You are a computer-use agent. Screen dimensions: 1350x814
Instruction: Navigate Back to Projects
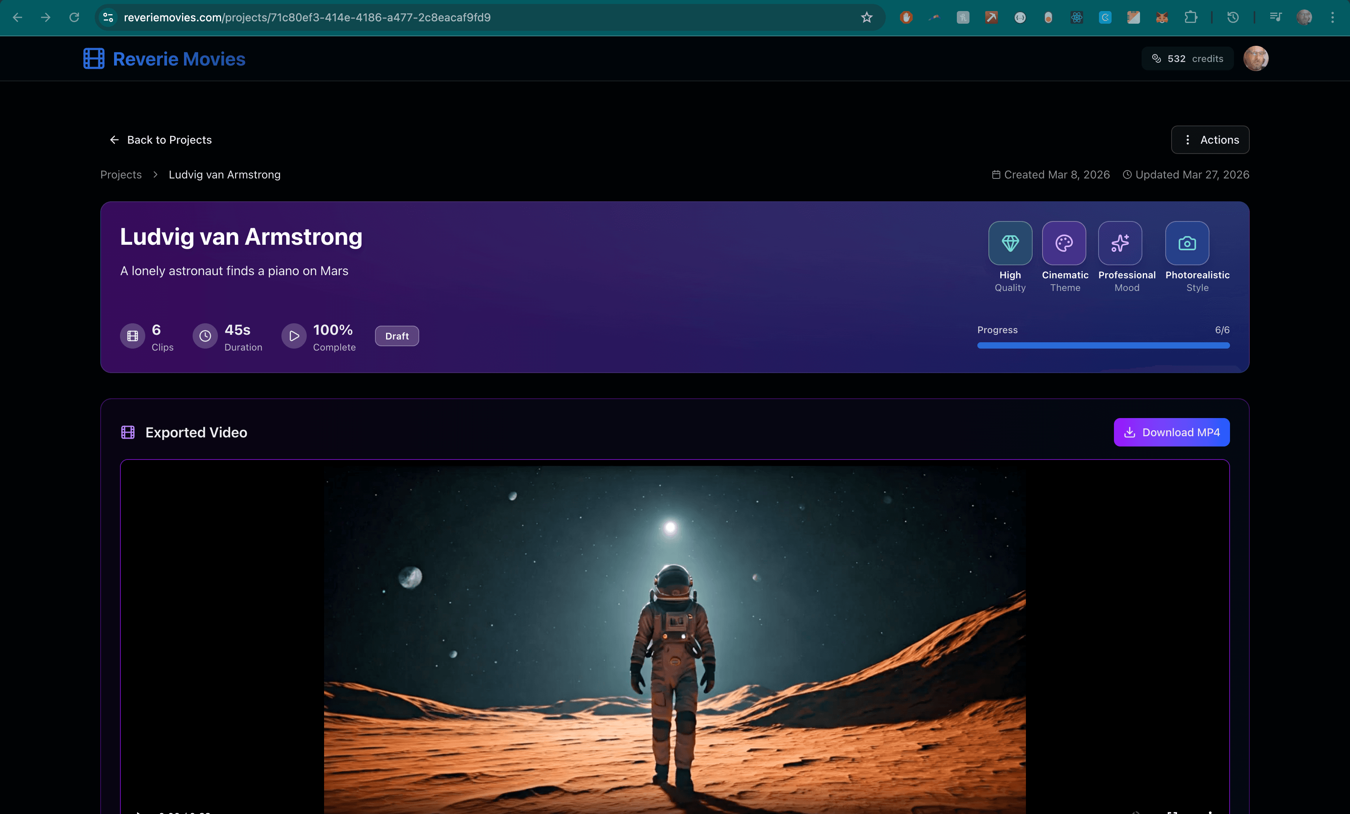(x=161, y=140)
